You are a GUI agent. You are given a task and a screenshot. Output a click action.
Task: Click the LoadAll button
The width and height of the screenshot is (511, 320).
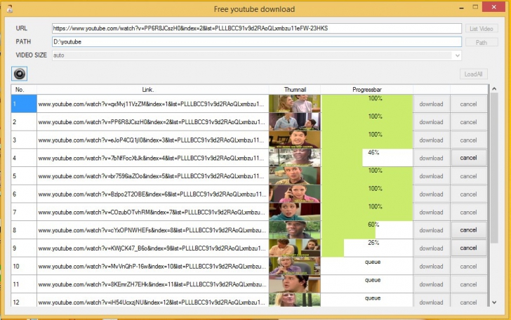(x=473, y=74)
